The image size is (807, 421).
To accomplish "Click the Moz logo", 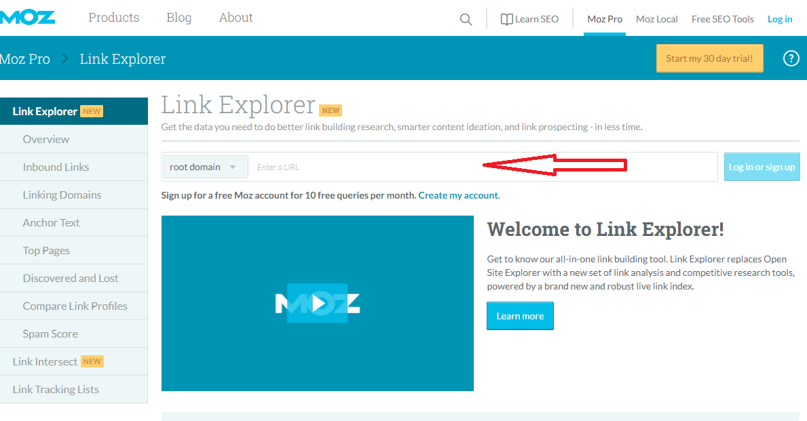I will (27, 18).
